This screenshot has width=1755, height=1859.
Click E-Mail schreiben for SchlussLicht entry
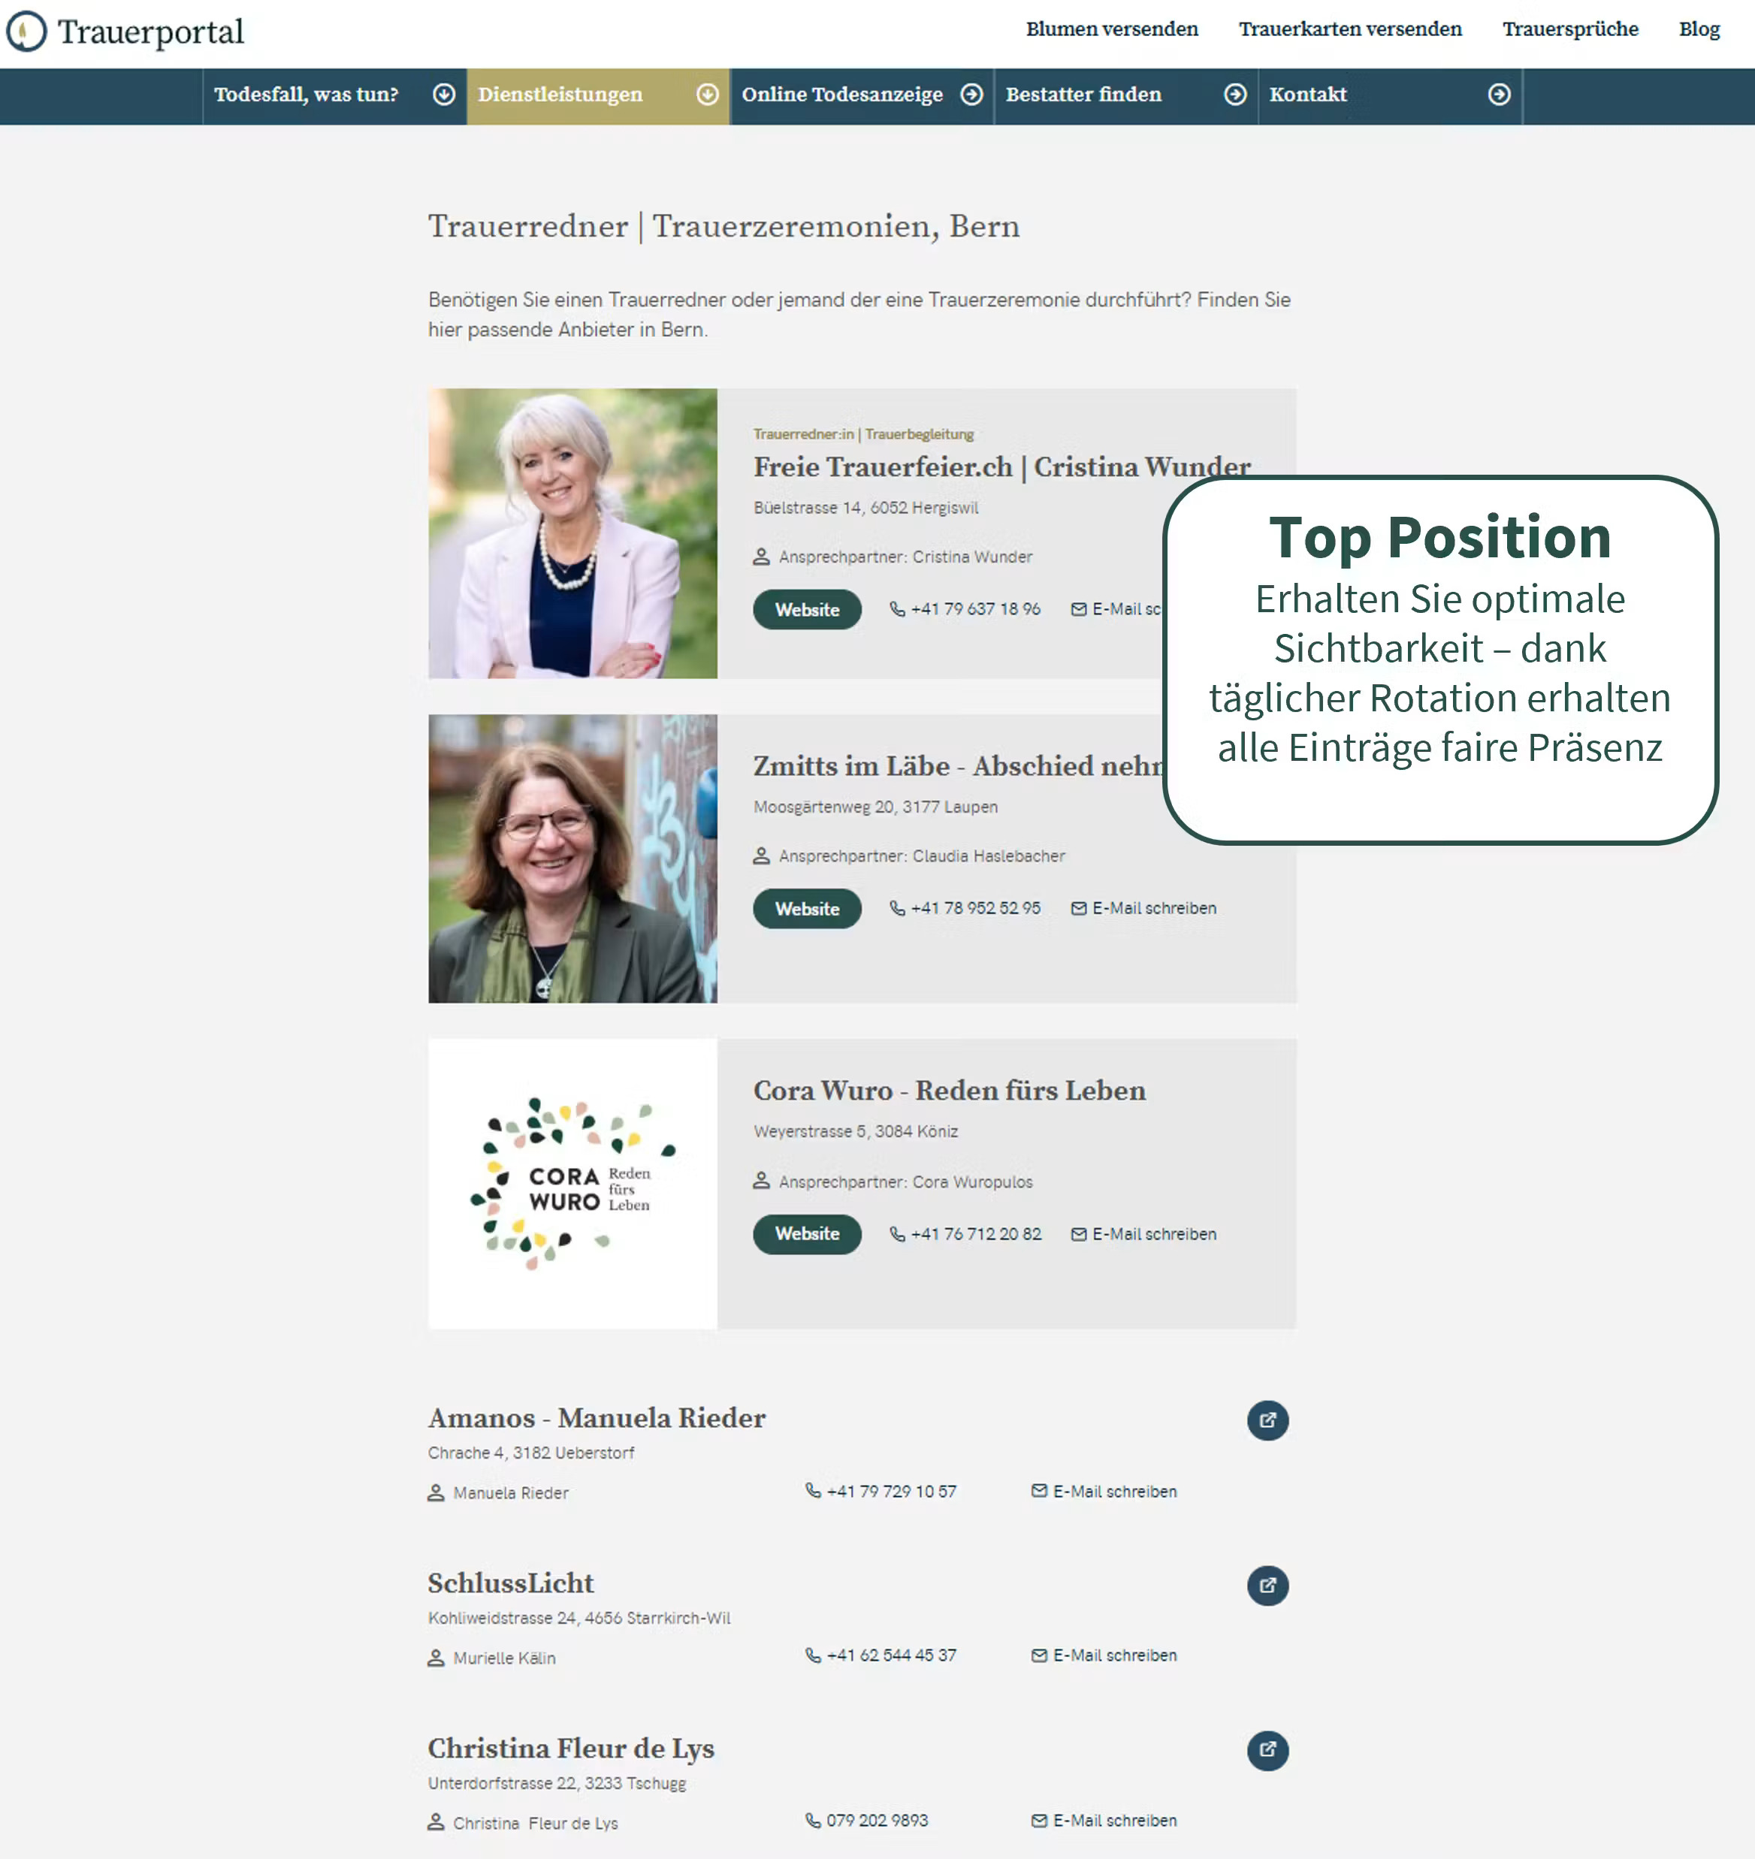(1115, 1655)
